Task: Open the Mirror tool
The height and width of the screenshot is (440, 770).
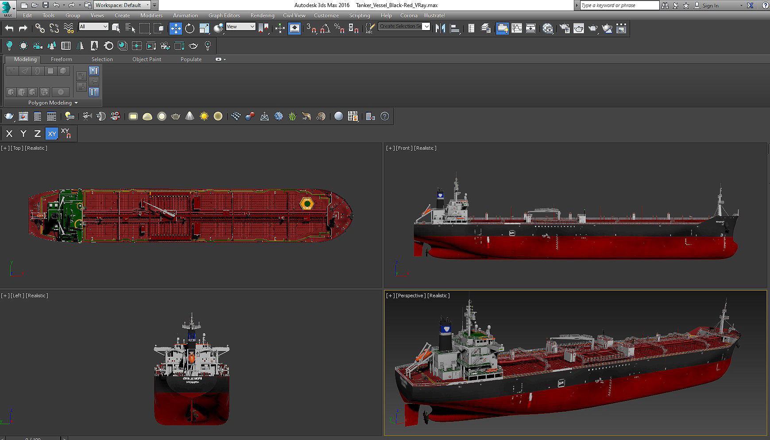Action: pos(441,28)
